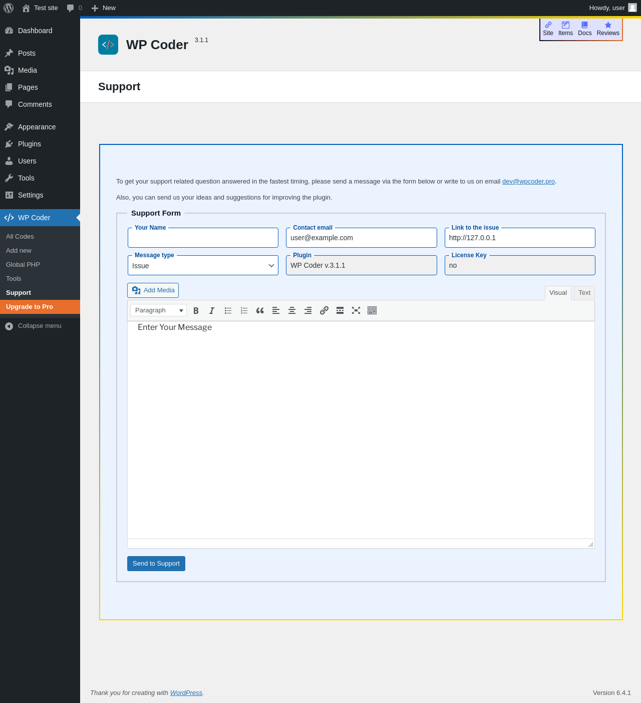The width and height of the screenshot is (641, 703).
Task: Insert or edit link icon
Action: (x=324, y=310)
